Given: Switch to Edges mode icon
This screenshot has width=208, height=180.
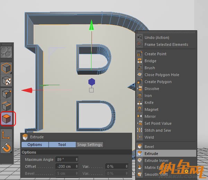Looking at the screenshot, I should [x=6, y=106].
